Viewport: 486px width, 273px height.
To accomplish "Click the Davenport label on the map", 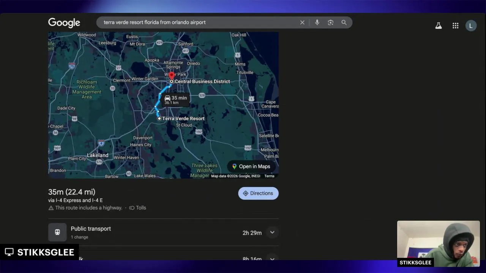I will [143, 138].
